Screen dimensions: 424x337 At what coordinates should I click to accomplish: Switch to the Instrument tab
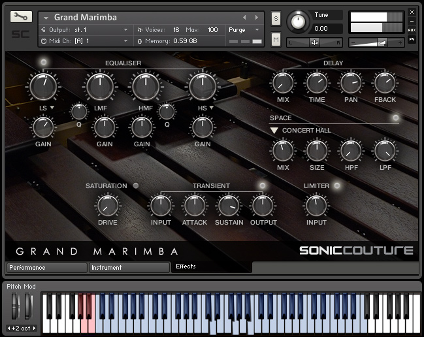tap(129, 268)
